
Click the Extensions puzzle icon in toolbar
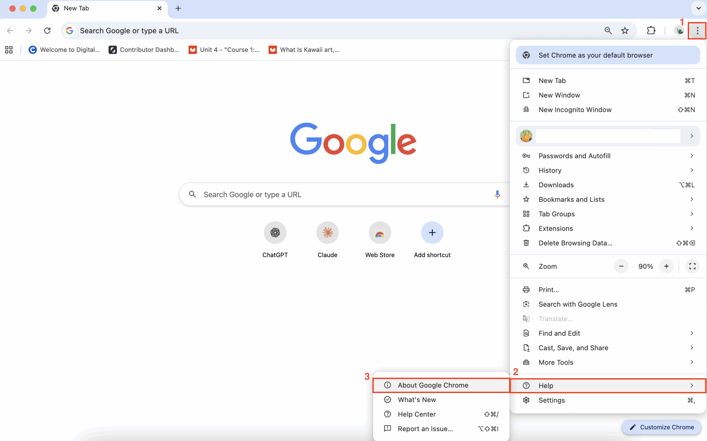(651, 30)
